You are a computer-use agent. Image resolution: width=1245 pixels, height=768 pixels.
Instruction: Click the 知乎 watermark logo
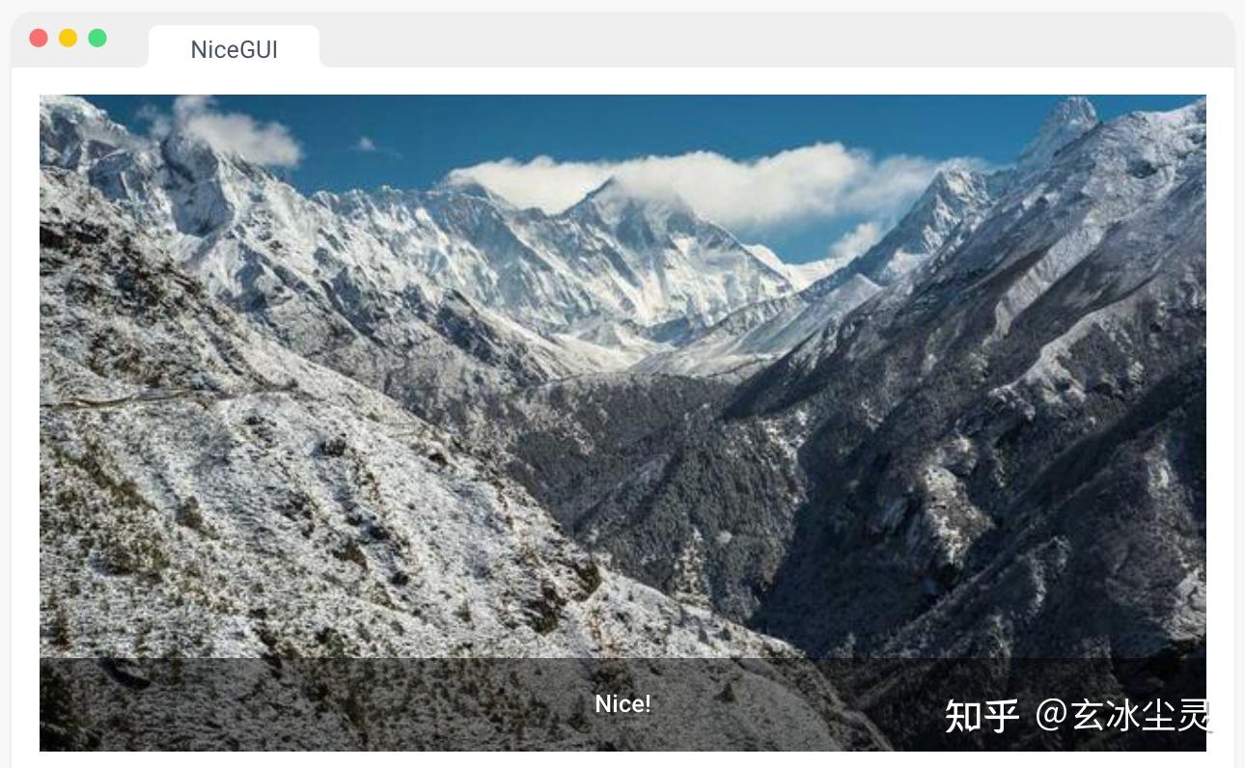point(982,716)
